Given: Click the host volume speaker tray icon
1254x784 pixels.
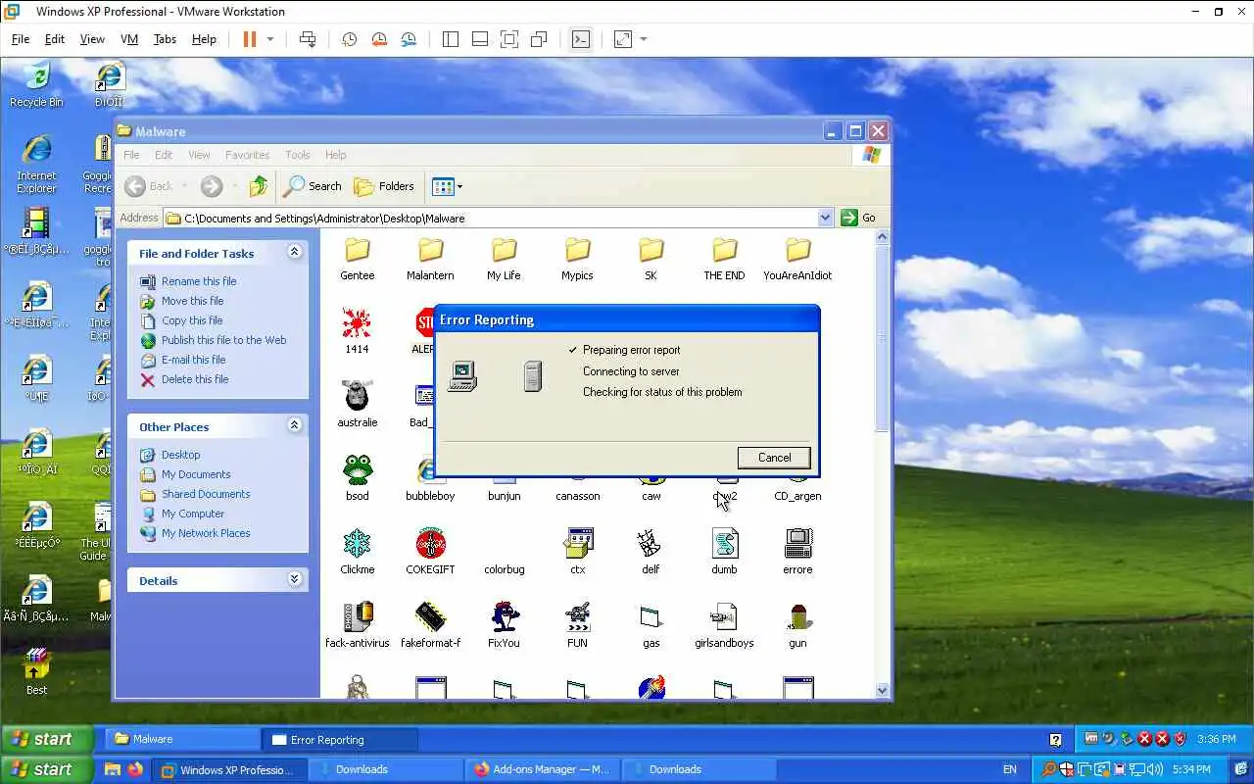Looking at the screenshot, I should point(1154,769).
